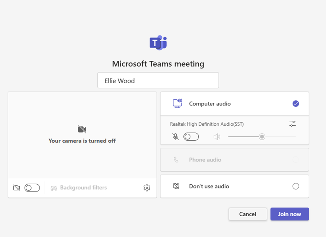Turn on the camera toggle switch
The height and width of the screenshot is (237, 326).
tap(32, 188)
